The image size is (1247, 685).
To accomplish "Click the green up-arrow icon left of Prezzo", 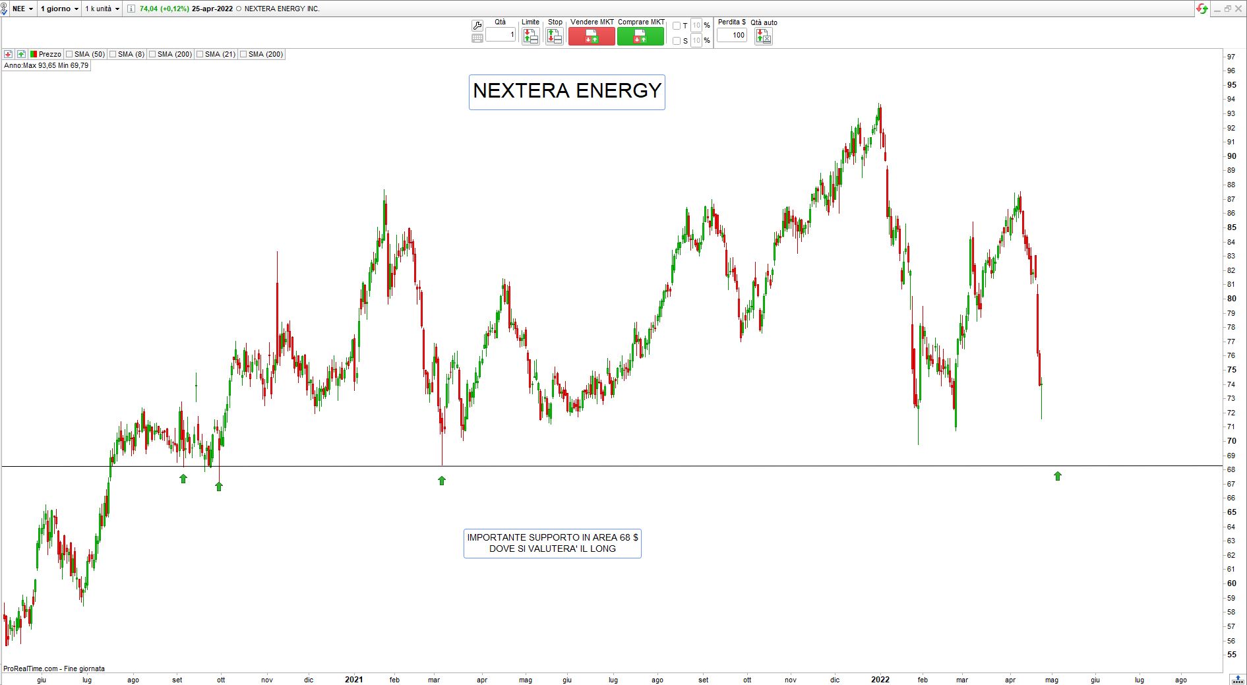I will (21, 54).
